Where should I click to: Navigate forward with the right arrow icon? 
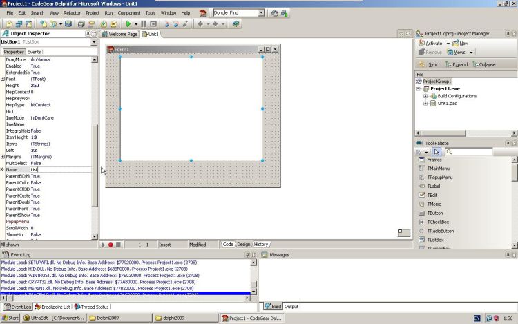(x=215, y=23)
